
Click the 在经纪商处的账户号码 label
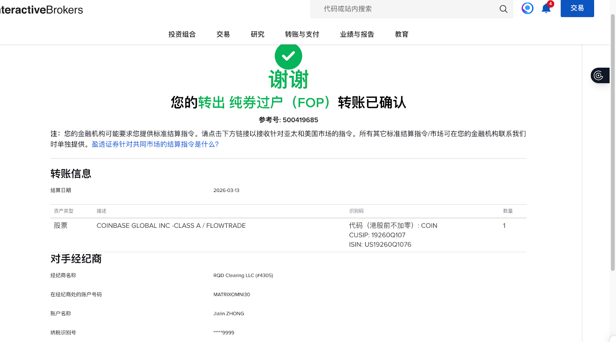click(x=76, y=295)
